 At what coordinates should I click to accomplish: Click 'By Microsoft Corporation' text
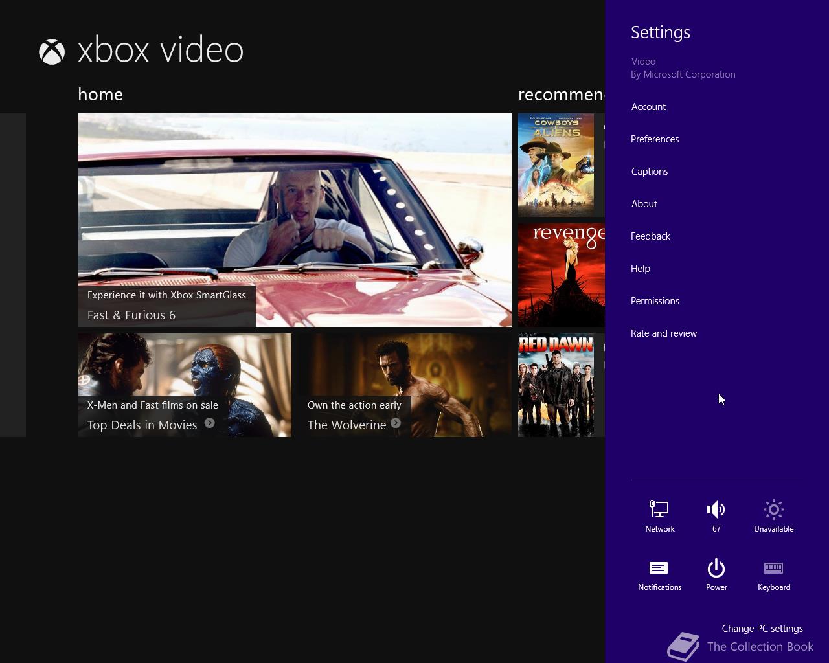pos(683,74)
